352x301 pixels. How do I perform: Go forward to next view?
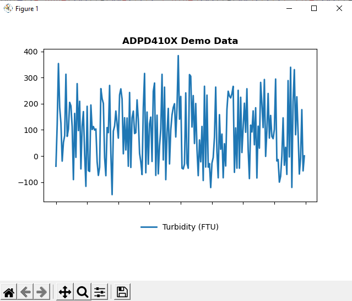point(41,292)
